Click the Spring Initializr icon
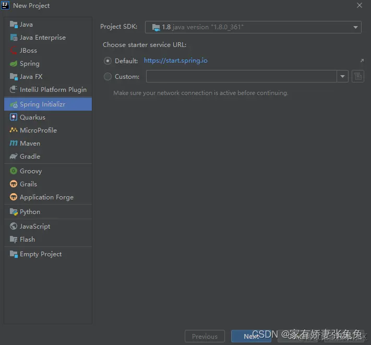Viewport: 371px width, 345px height. (14, 104)
